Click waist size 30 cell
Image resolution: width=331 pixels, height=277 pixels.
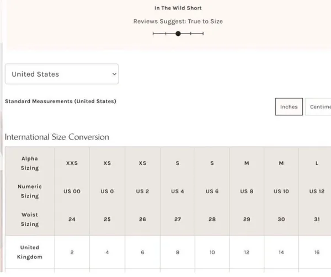(281, 220)
